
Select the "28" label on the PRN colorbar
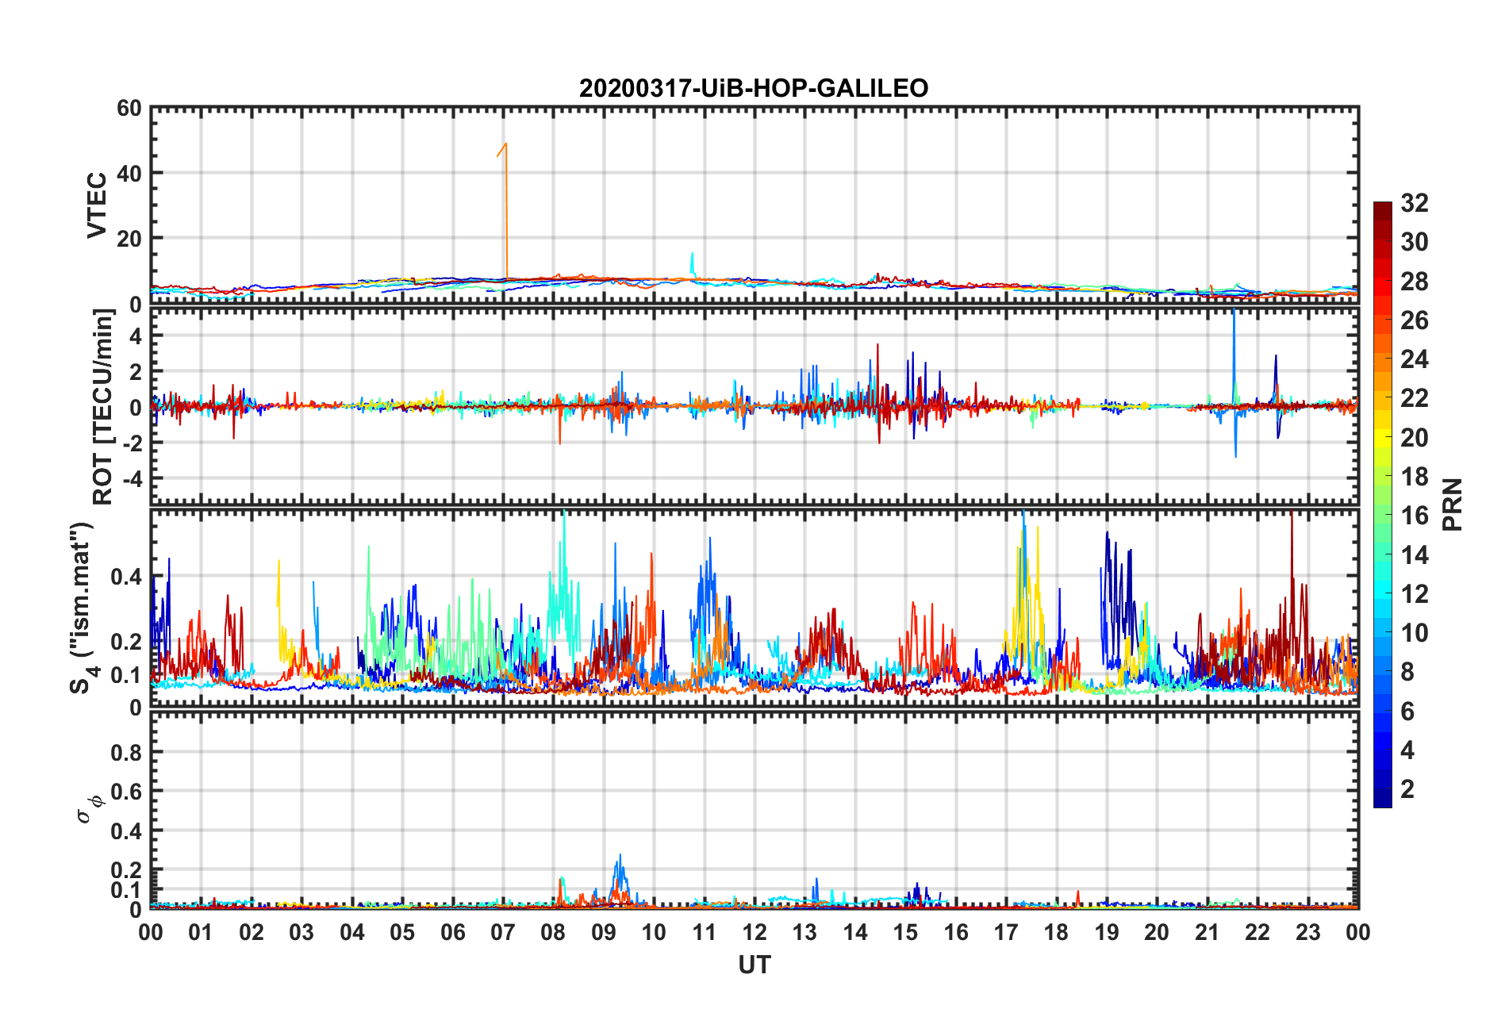(x=1414, y=282)
